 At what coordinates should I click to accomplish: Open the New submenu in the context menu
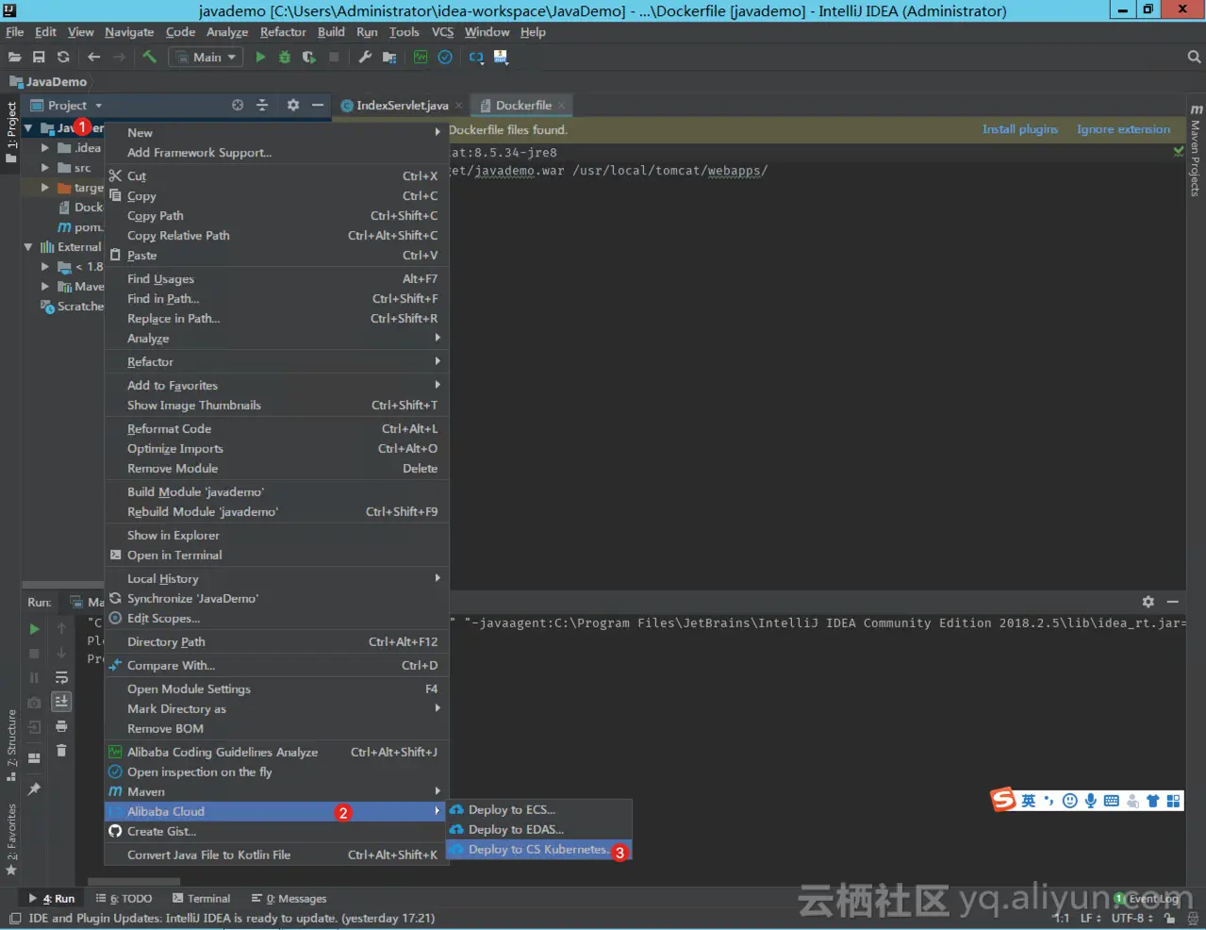[276, 133]
